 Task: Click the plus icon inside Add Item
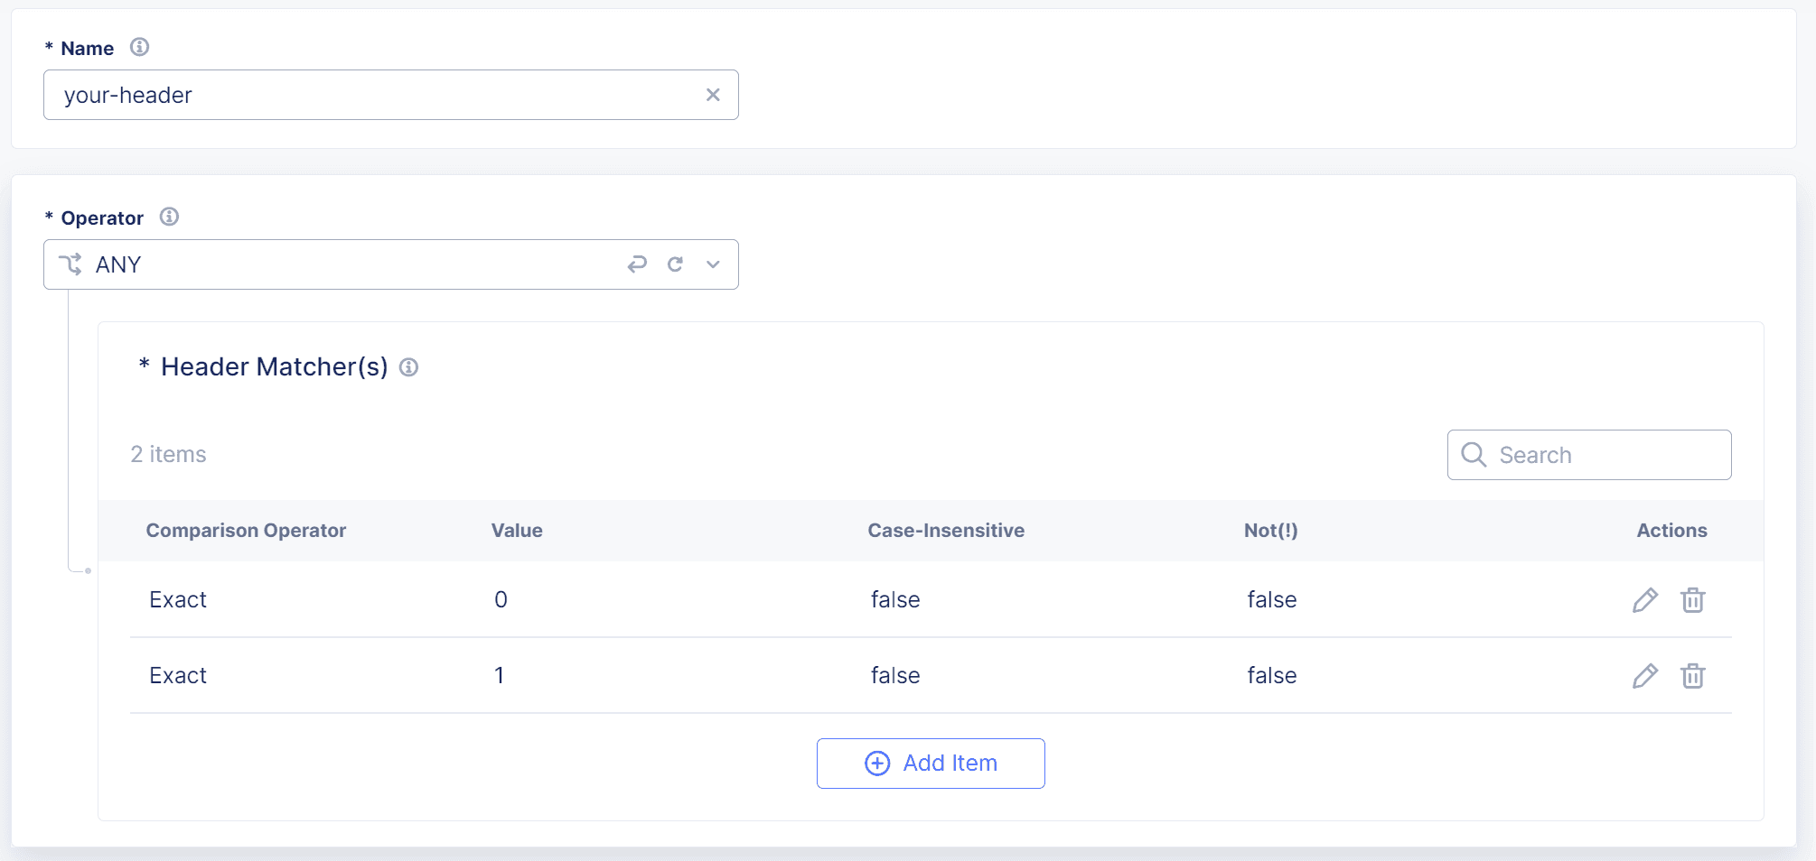876,763
